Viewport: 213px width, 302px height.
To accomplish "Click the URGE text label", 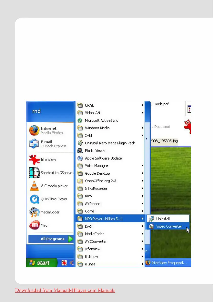I will [90, 105].
